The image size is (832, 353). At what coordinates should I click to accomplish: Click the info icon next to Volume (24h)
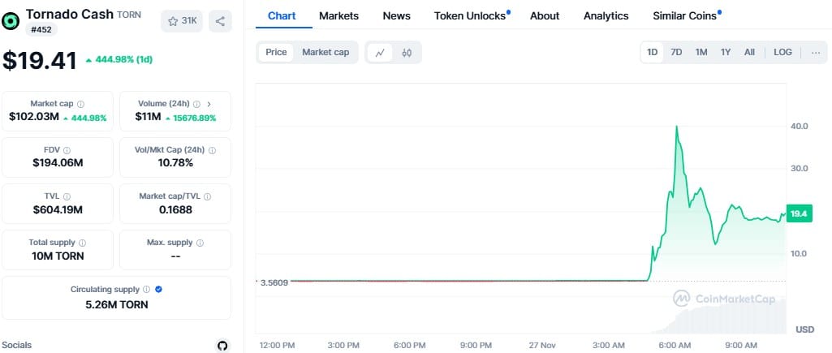coord(197,104)
